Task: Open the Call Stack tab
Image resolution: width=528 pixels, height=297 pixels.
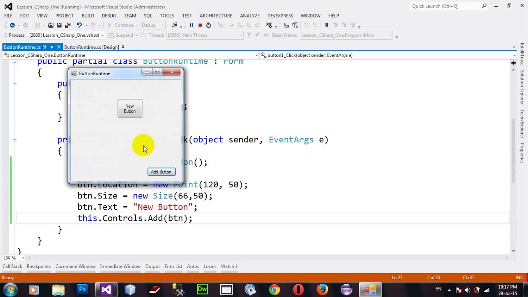Action: 12,266
